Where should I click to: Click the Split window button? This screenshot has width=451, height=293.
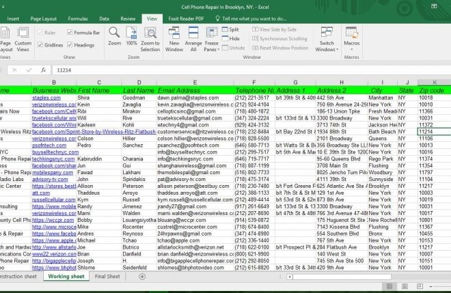click(x=230, y=29)
